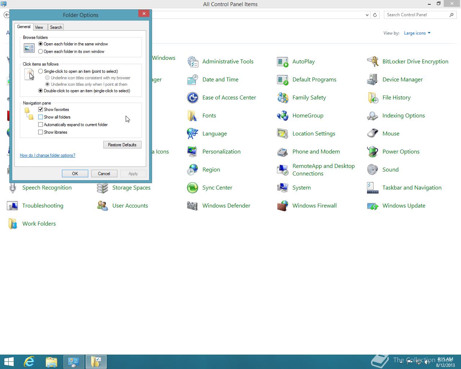Open the Location Settings icon
The width and height of the screenshot is (461, 369).
283,134
